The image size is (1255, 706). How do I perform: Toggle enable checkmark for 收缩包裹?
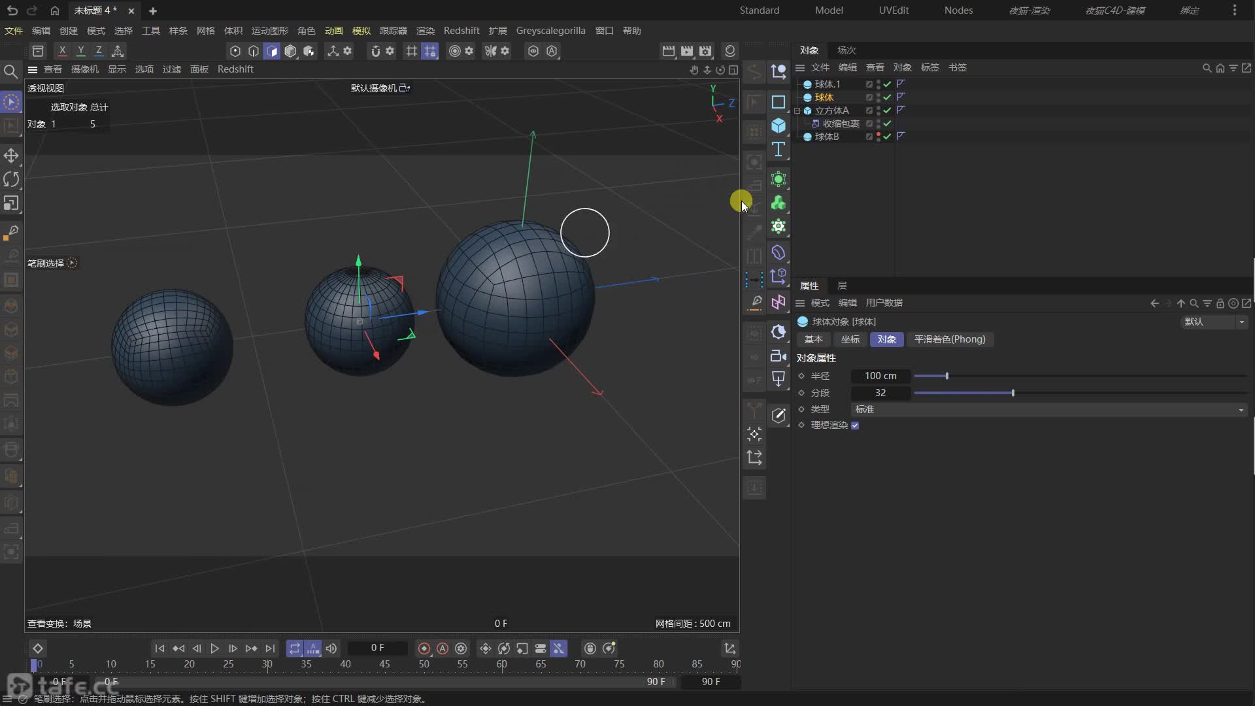[x=887, y=124]
